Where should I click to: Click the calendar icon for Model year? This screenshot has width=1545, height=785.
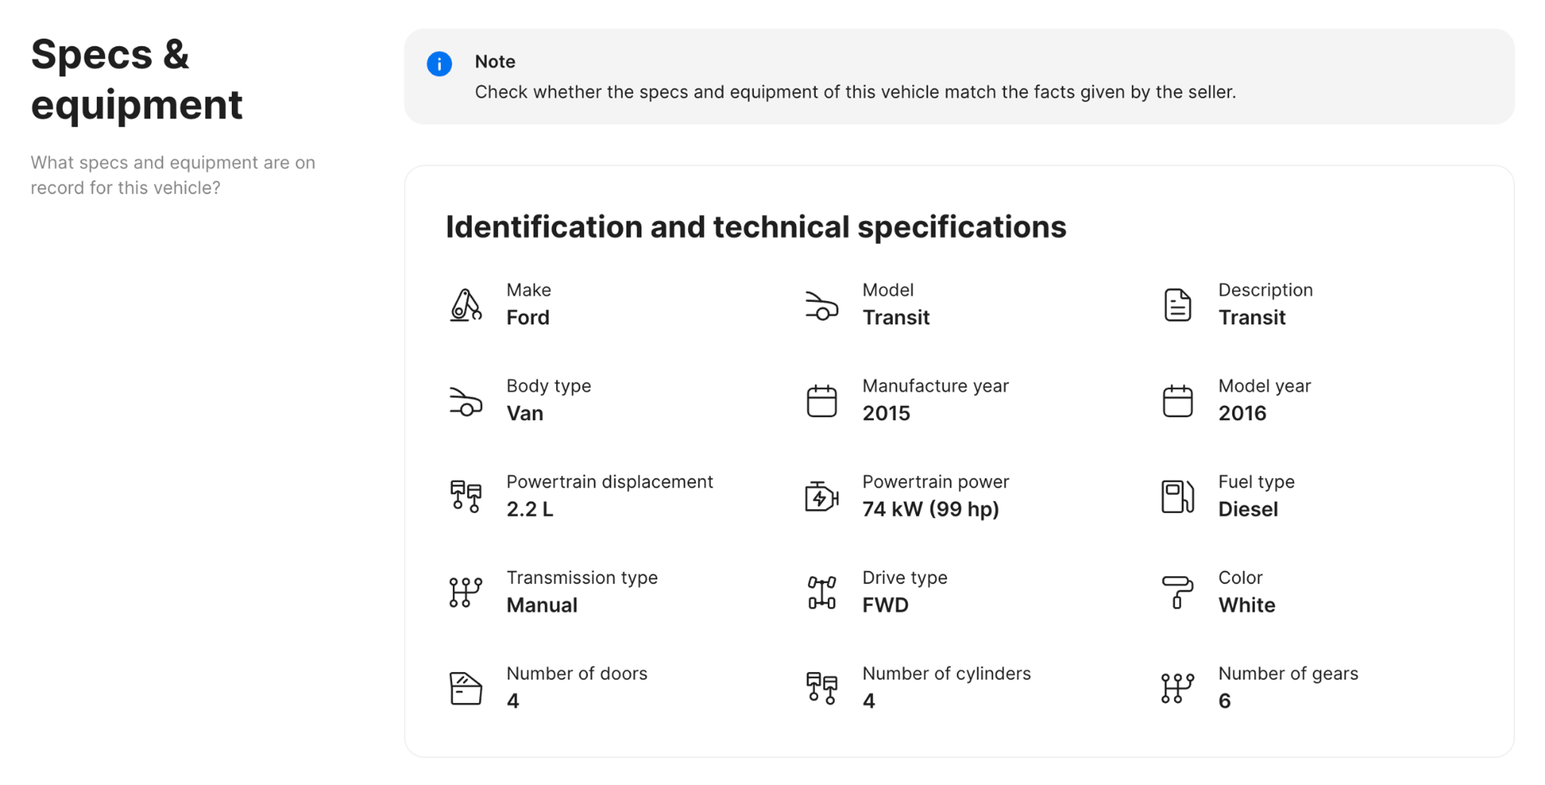(x=1177, y=401)
